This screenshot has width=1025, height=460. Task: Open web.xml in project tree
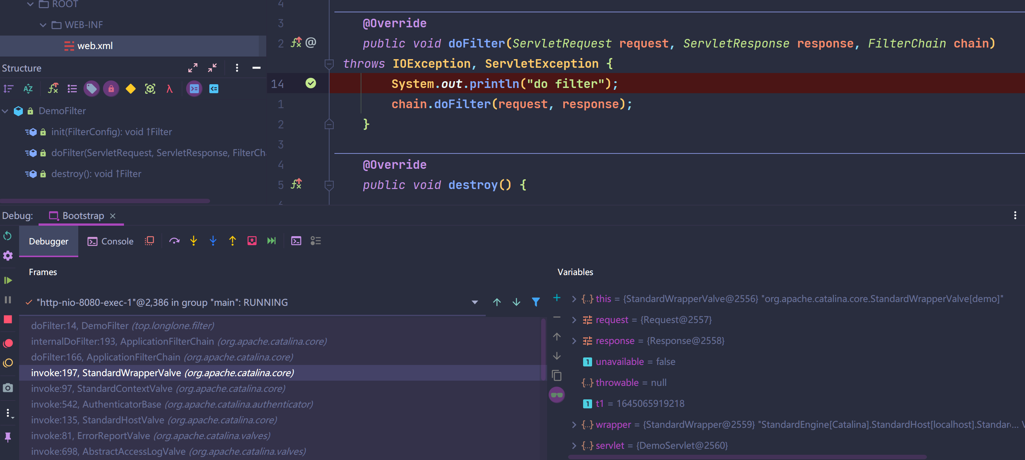click(x=95, y=46)
